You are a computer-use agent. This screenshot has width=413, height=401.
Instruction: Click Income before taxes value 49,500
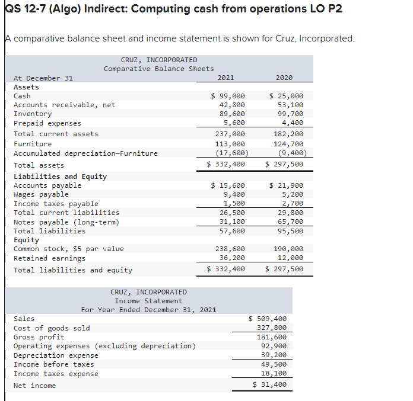coord(274,364)
